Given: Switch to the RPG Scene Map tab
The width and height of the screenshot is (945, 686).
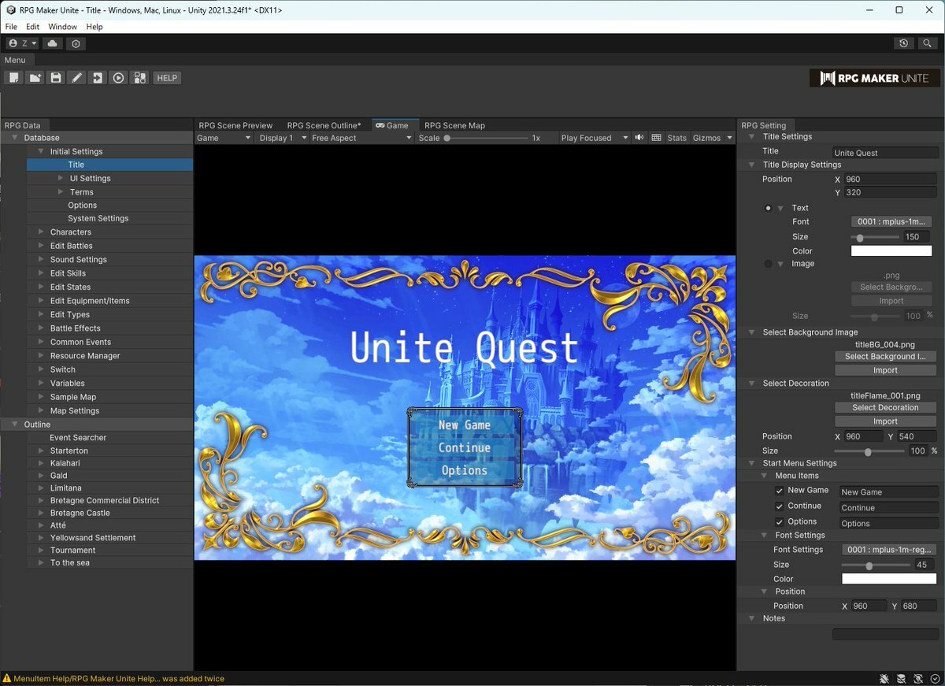Looking at the screenshot, I should point(454,125).
